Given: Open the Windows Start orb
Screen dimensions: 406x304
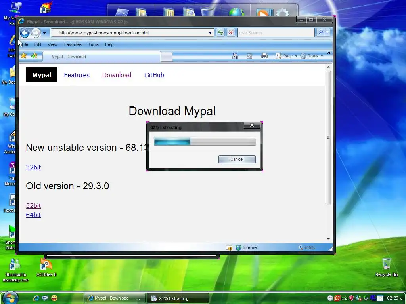Looking at the screenshot, I should click(10, 298).
